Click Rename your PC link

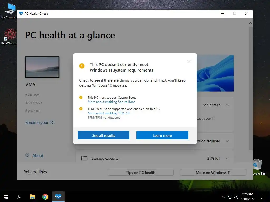[x=40, y=123]
